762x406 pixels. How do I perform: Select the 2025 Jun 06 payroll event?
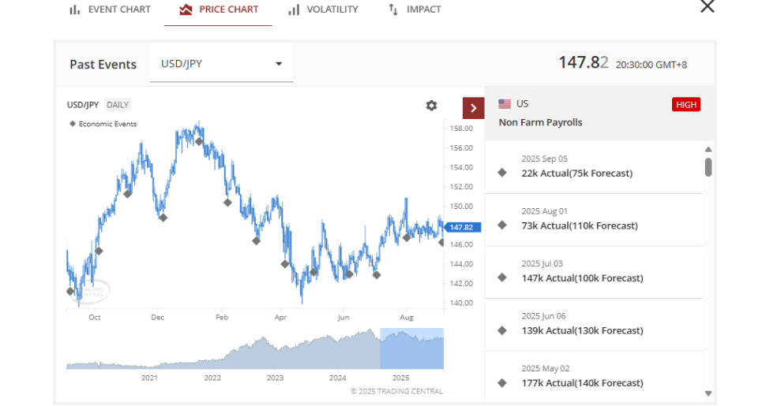pos(594,324)
